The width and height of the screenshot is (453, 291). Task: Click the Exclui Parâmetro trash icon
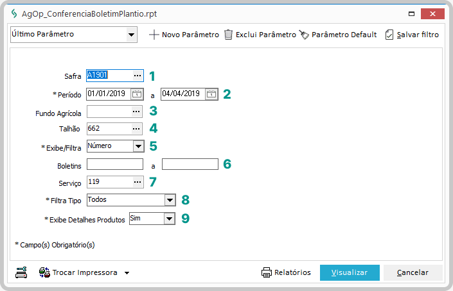click(228, 35)
